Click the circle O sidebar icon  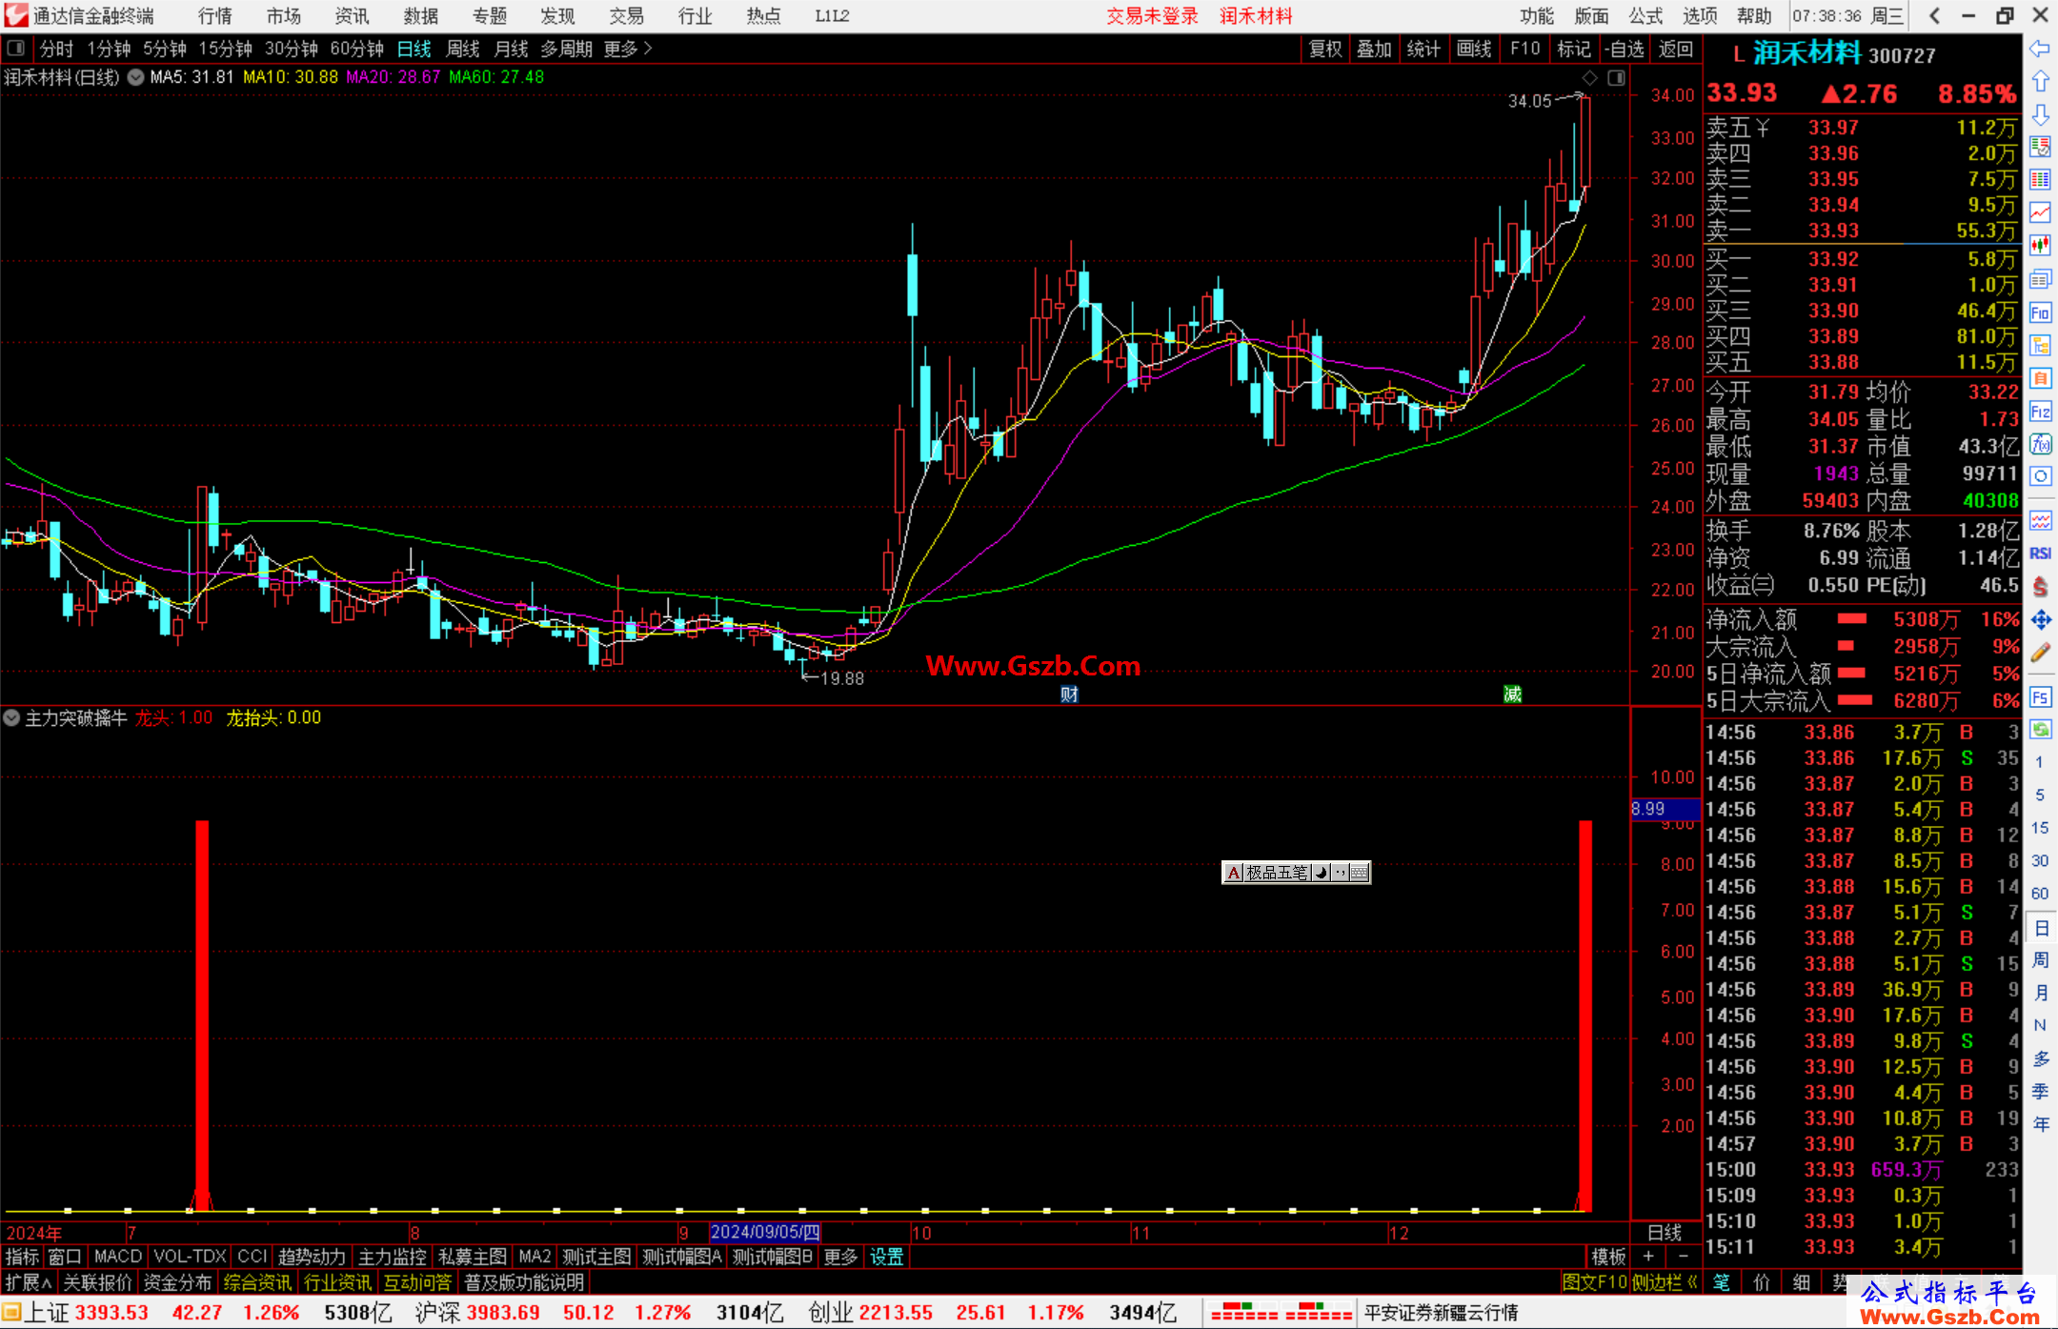2040,476
